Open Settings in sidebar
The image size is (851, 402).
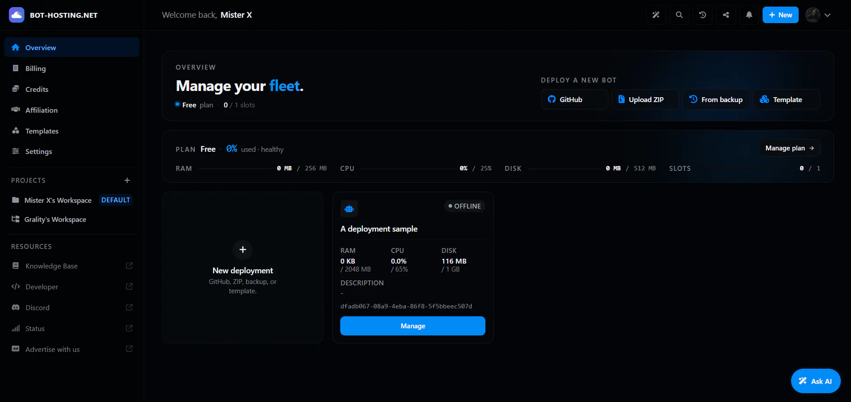(72, 151)
